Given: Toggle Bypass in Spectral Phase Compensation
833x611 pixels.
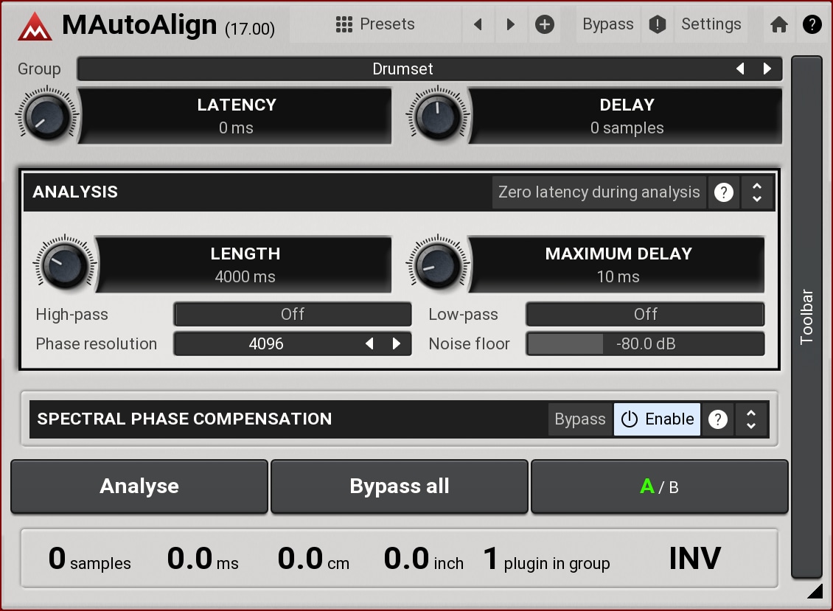Looking at the screenshot, I should coord(579,419).
